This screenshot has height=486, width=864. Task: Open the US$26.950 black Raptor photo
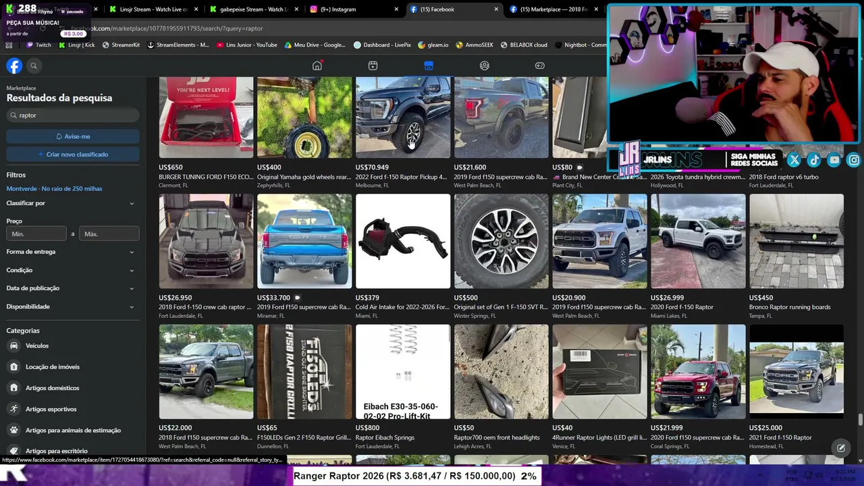pyautogui.click(x=206, y=241)
